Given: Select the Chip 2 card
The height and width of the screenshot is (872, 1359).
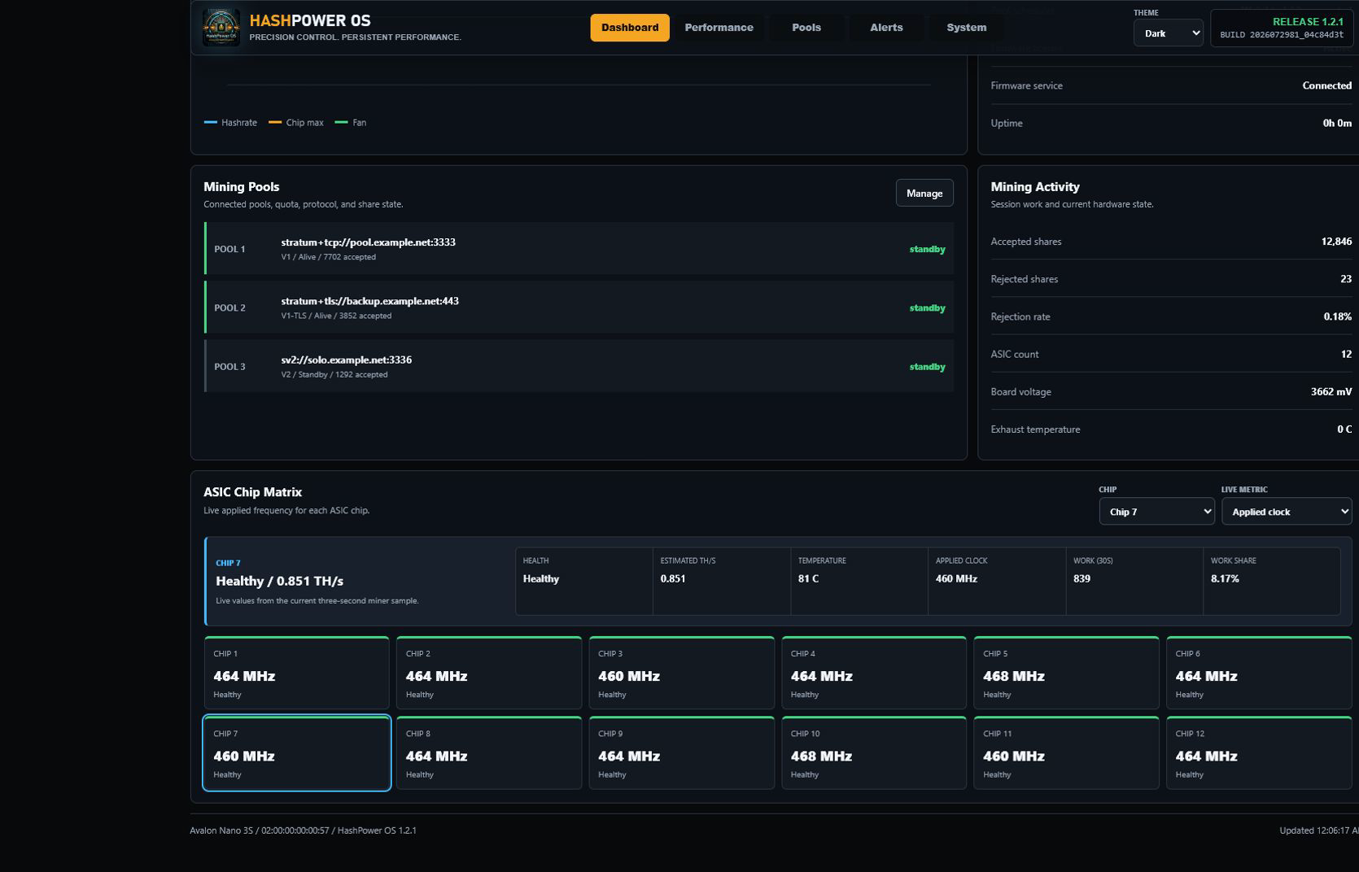Looking at the screenshot, I should [489, 673].
